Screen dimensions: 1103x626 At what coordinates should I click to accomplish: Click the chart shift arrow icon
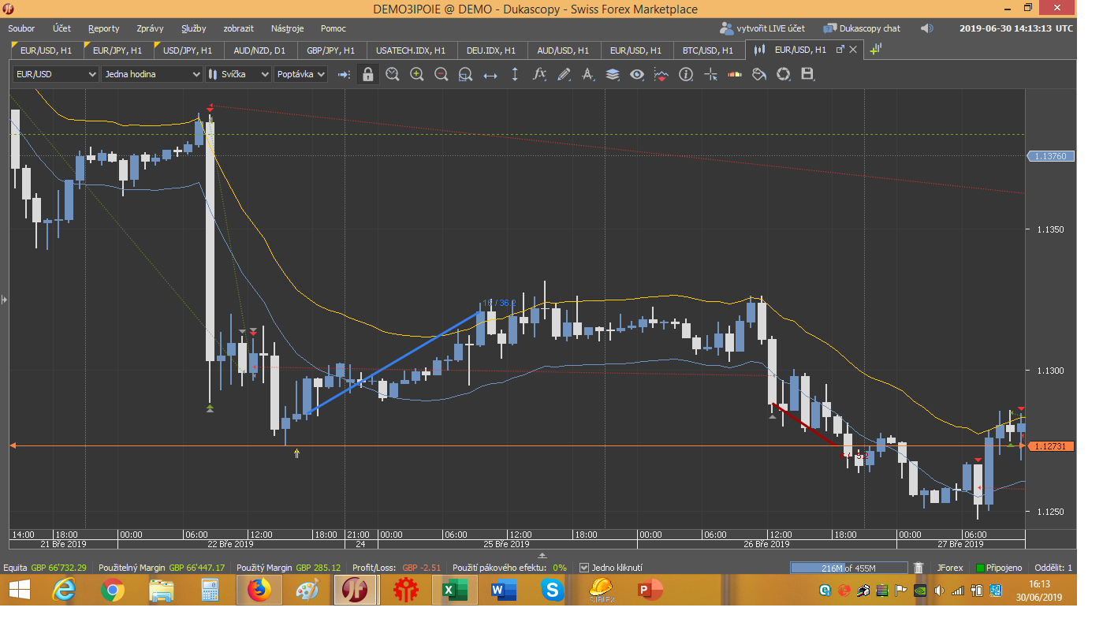pyautogui.click(x=344, y=74)
